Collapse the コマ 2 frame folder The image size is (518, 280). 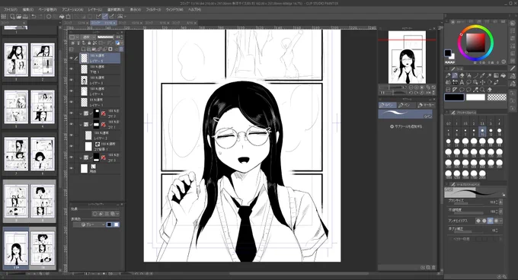click(81, 113)
